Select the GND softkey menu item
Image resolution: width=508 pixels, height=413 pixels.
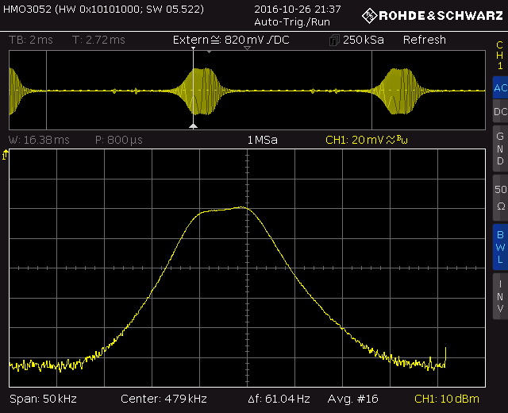click(x=499, y=149)
